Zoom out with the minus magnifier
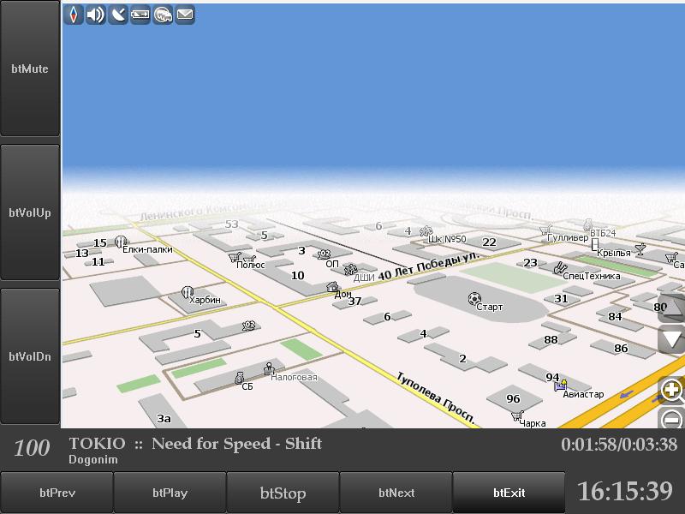 coord(673,420)
